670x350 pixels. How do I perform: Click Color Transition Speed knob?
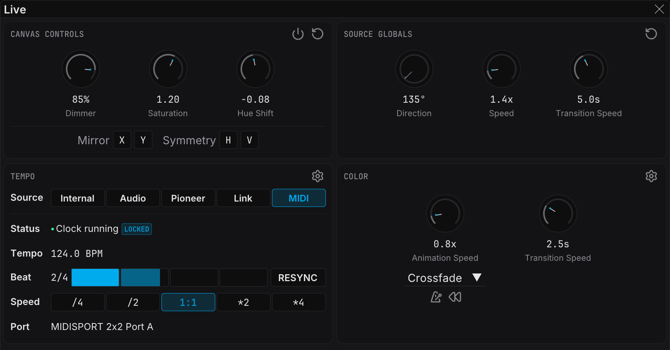pos(558,213)
